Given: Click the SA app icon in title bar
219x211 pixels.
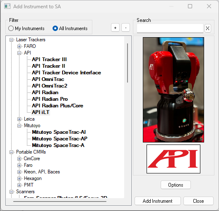Looking at the screenshot, I should pyautogui.click(x=7, y=7).
